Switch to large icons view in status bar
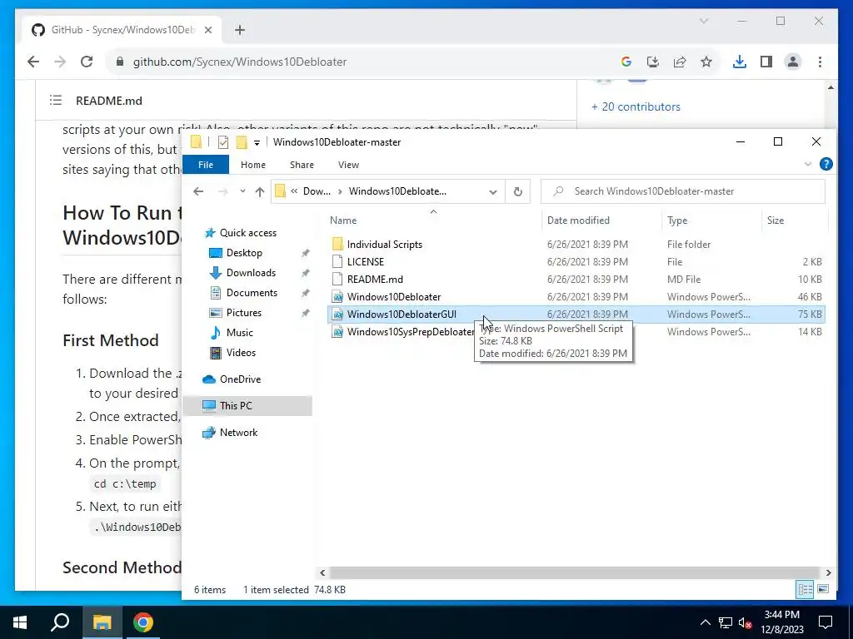 822,589
